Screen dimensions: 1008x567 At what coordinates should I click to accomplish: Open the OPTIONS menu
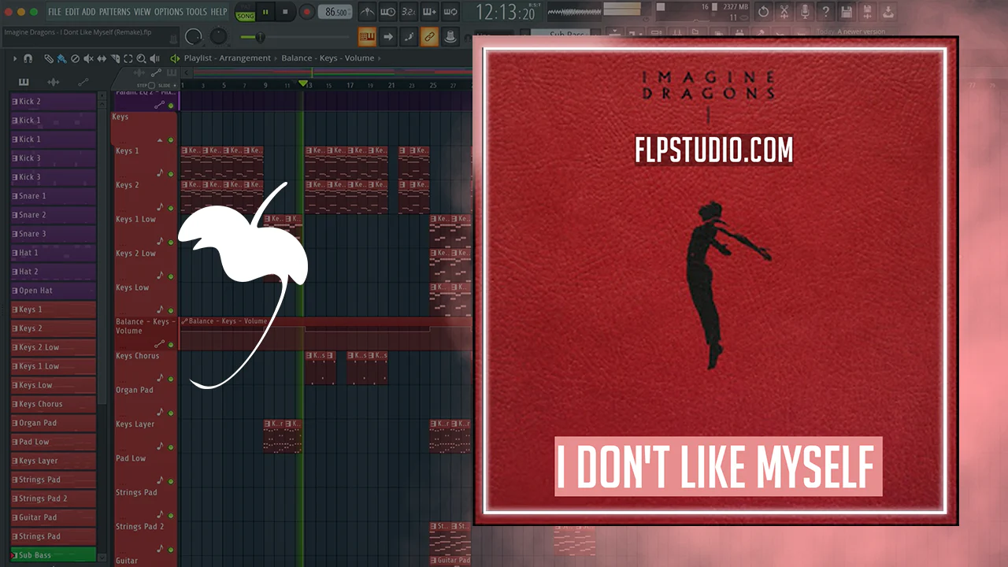pyautogui.click(x=169, y=12)
